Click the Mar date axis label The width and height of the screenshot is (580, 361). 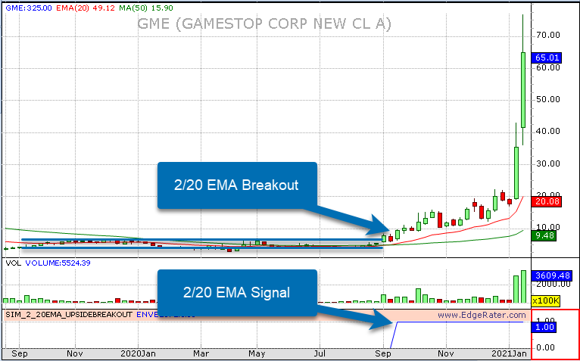point(201,353)
